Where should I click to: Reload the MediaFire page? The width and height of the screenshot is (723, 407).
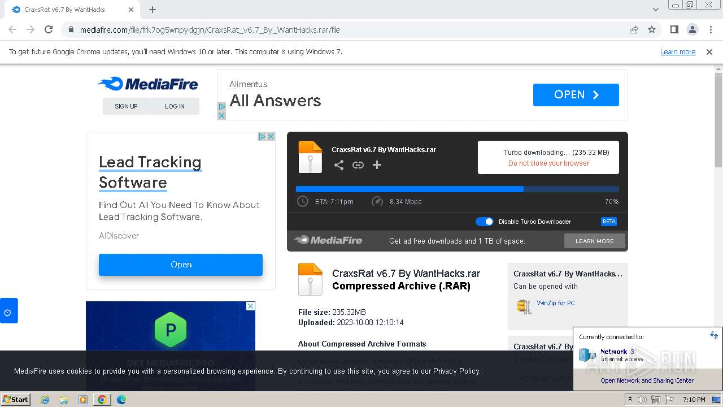click(x=49, y=29)
